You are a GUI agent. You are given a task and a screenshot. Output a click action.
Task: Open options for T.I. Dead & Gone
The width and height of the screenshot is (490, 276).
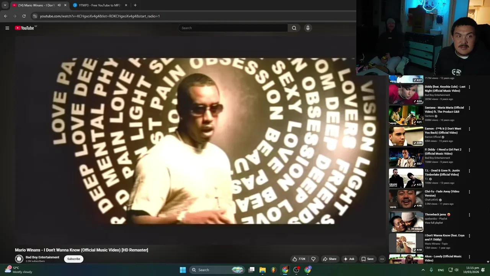469,171
